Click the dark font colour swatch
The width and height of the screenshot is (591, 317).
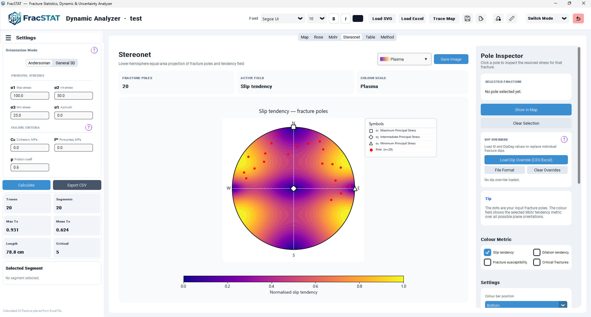[x=358, y=18]
